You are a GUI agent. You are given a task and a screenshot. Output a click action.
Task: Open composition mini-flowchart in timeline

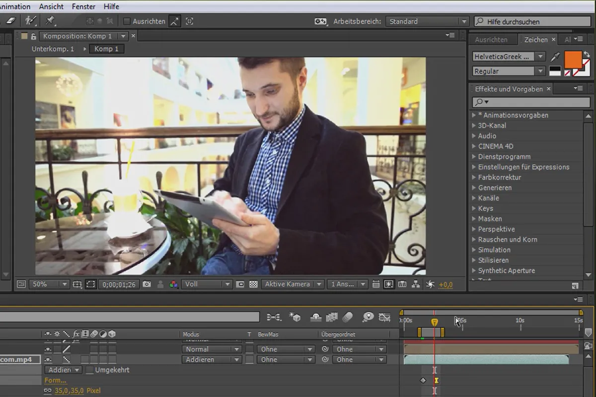(274, 317)
